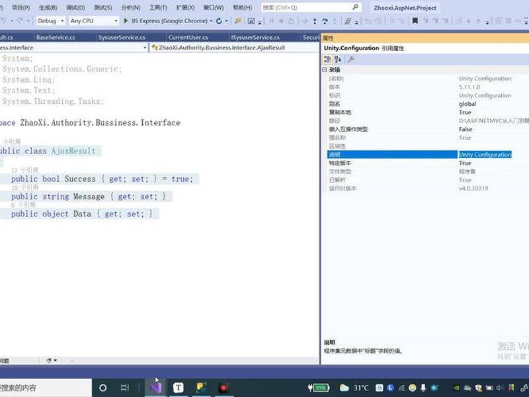The image size is (529, 397).
Task: Click the Windows taskbar search box
Action: pyautogui.click(x=46, y=388)
